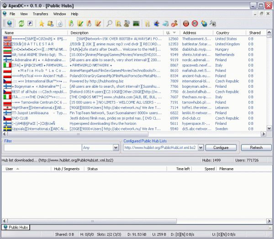Select the Tarnowskie Centrum DC hub row
This screenshot has width=274, height=239.
135,102
